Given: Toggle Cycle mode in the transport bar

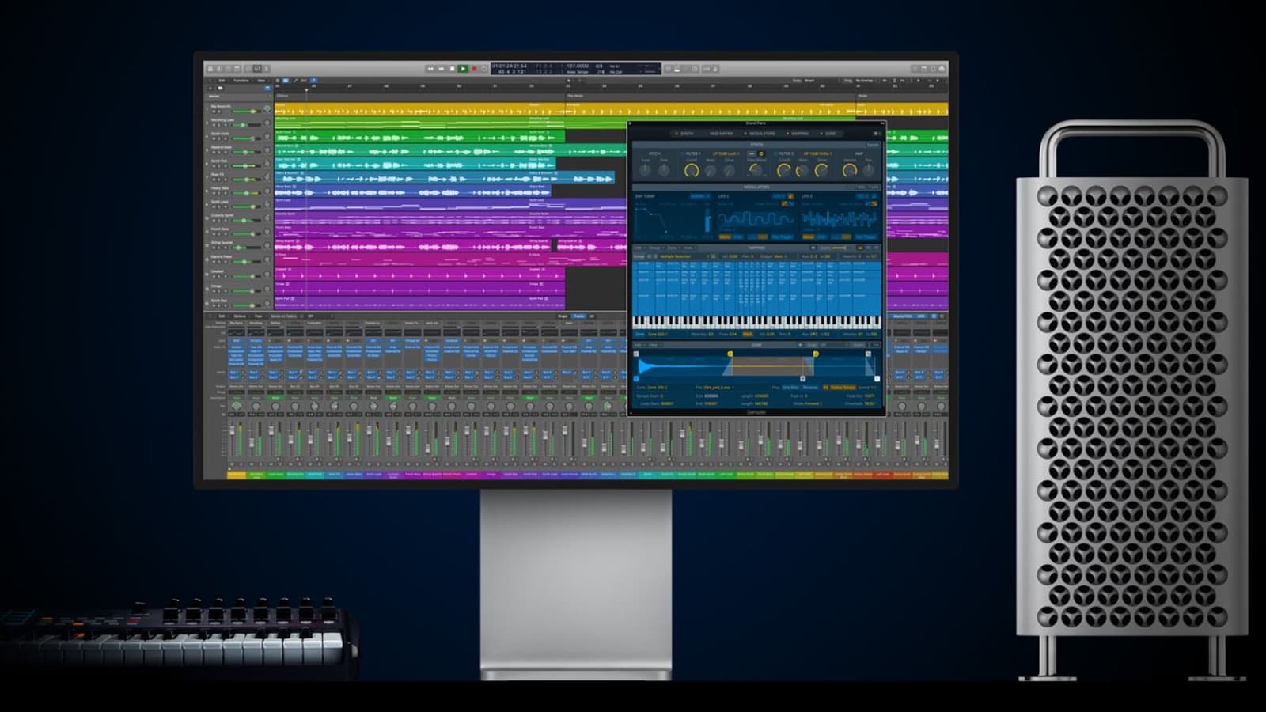Looking at the screenshot, I should click(x=484, y=69).
